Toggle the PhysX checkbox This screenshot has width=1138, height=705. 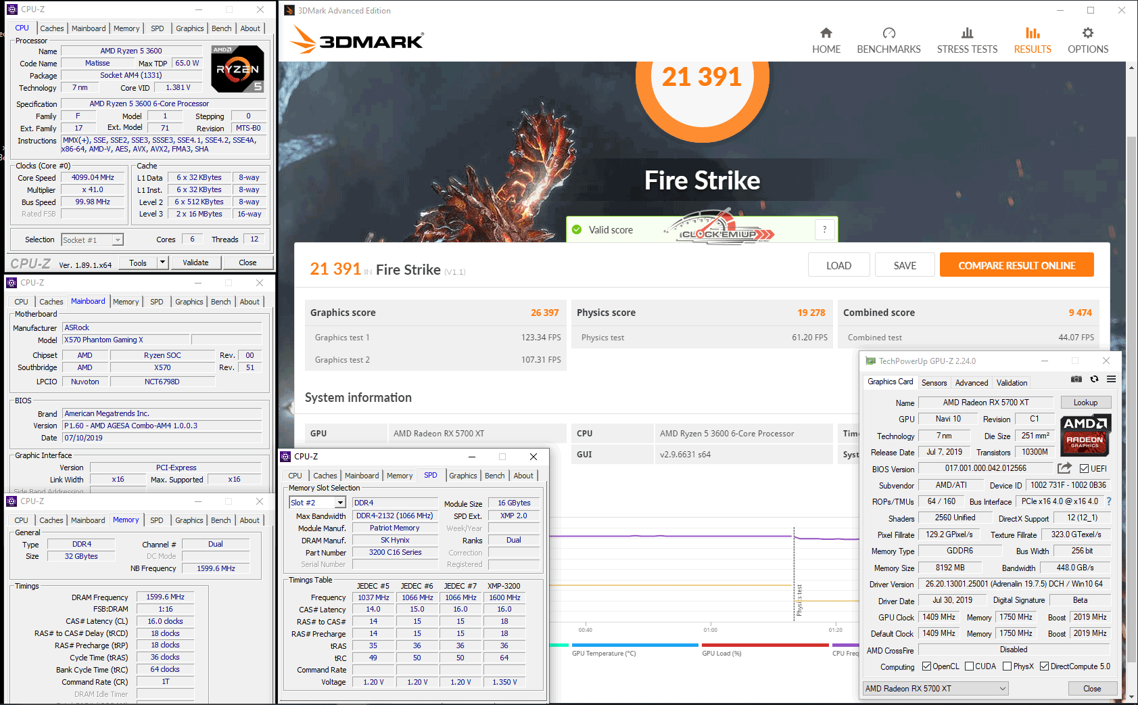click(1007, 666)
